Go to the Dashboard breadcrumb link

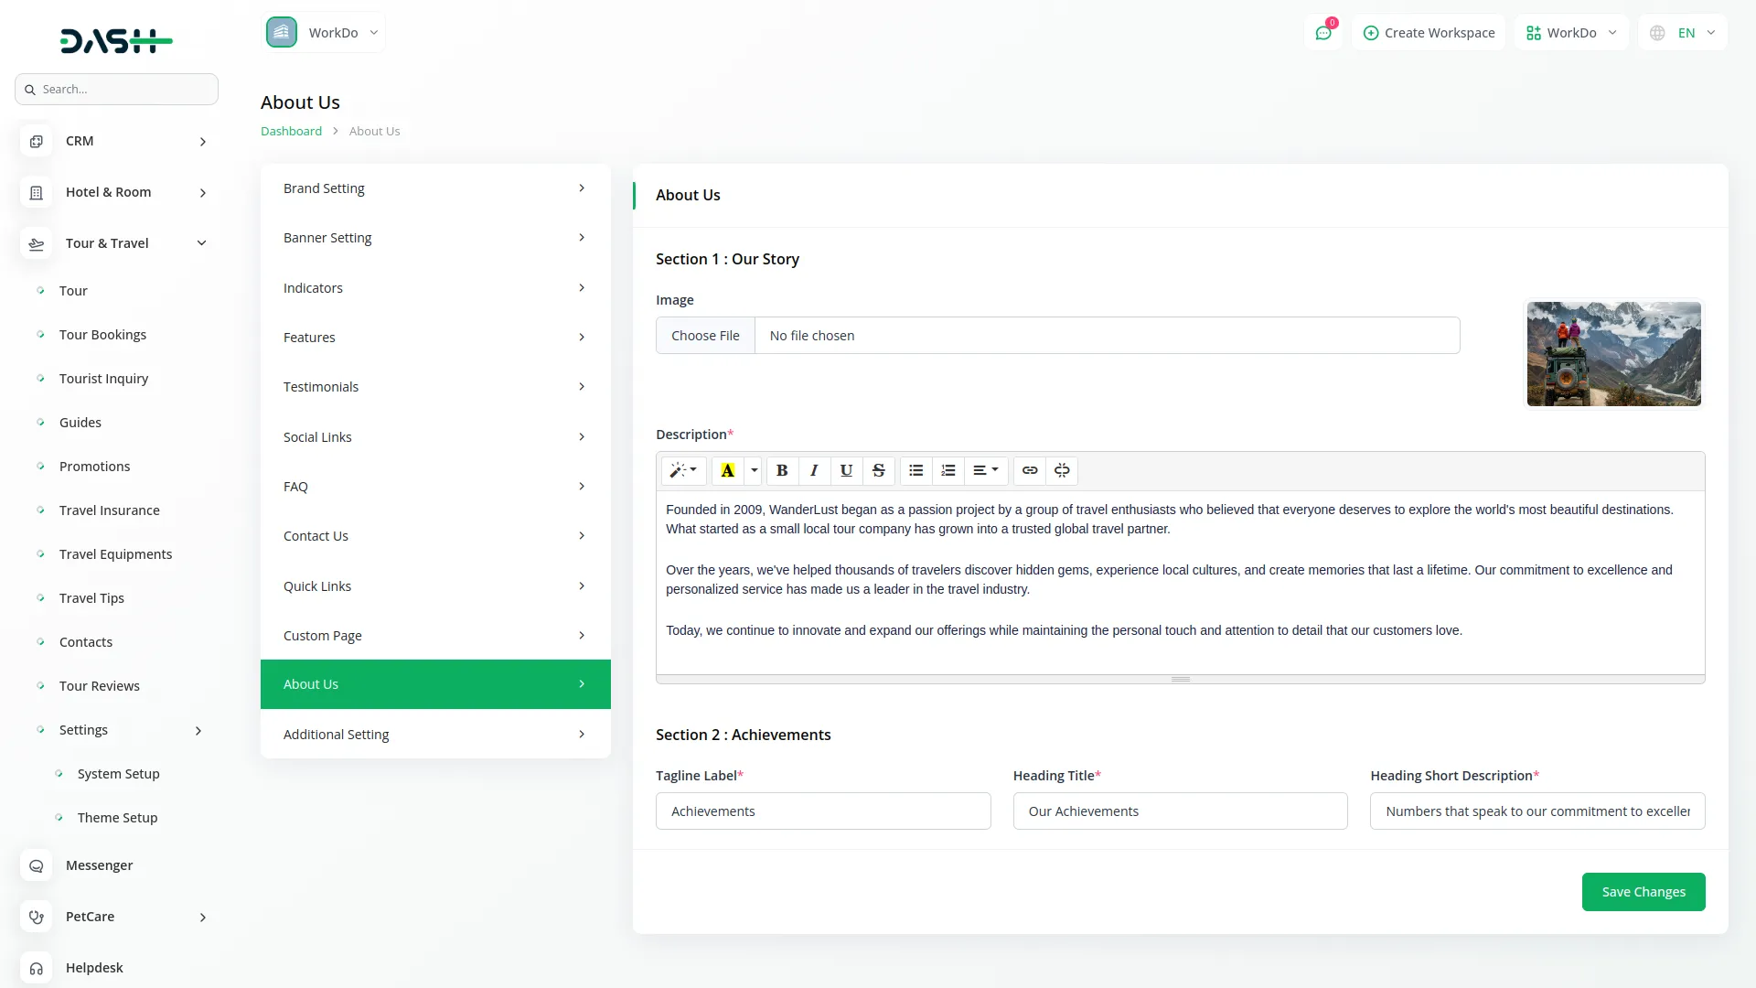(x=291, y=131)
